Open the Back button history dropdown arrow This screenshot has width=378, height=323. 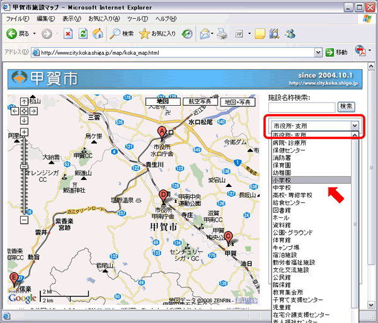point(35,34)
